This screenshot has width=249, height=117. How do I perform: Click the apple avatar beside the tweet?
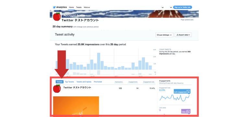(57, 89)
